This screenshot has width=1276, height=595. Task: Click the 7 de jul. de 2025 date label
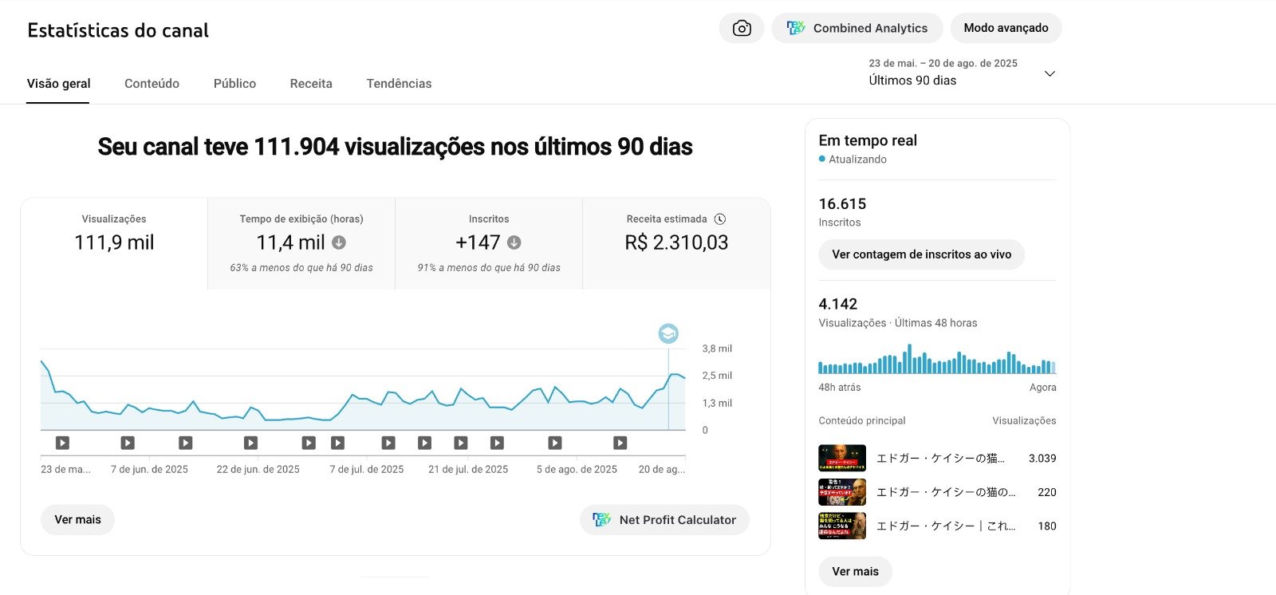click(367, 470)
